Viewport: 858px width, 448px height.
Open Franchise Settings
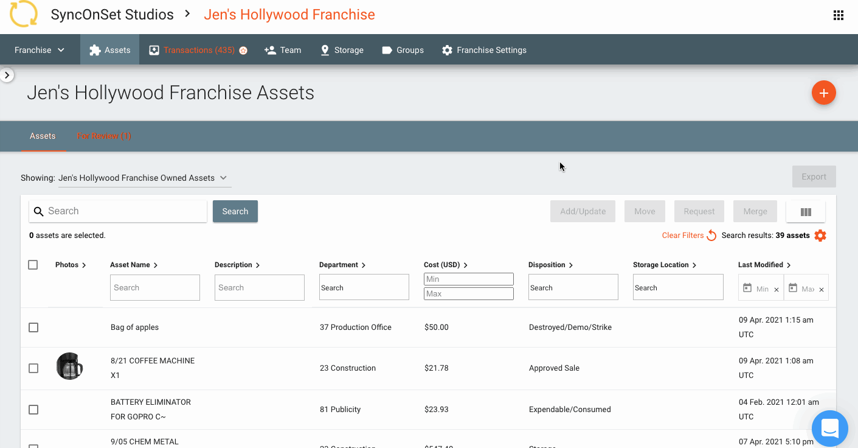tap(484, 50)
